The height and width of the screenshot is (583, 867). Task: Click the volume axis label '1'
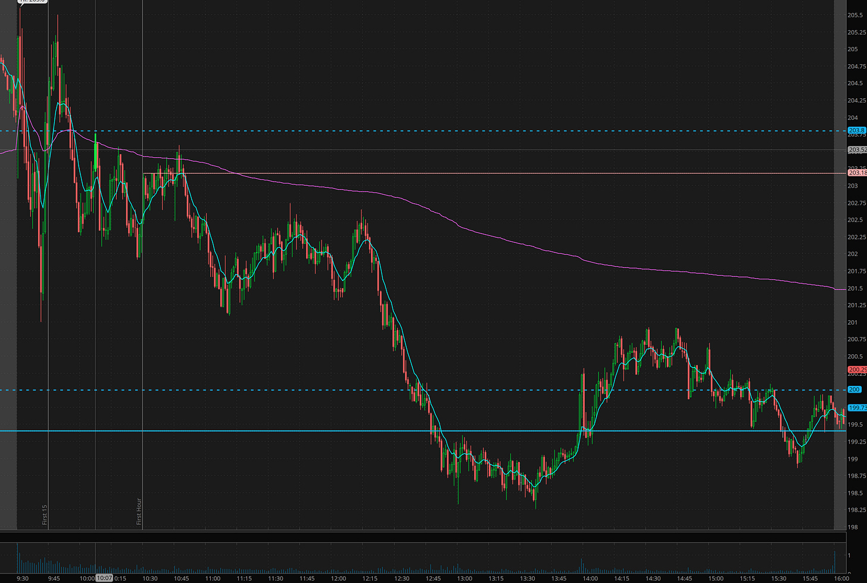849,556
